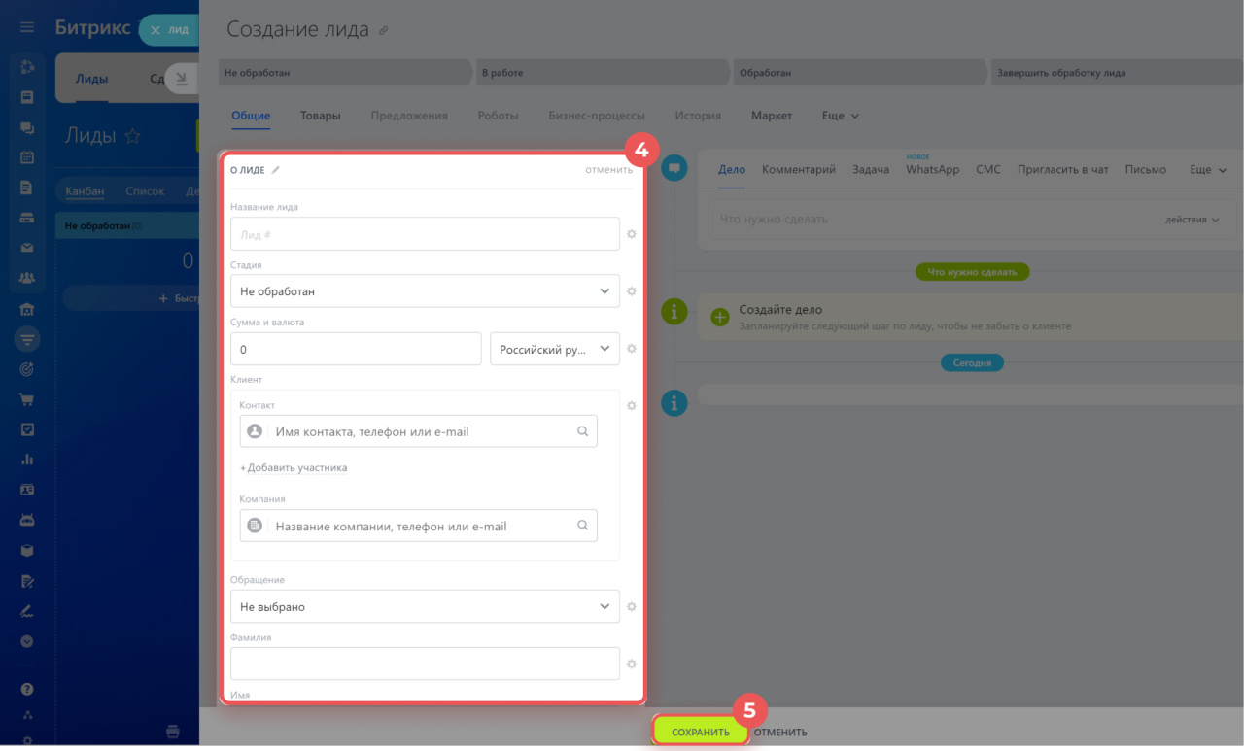Open the Стадия dropdown showing Не обработан
This screenshot has height=751, width=1244.
pos(425,291)
